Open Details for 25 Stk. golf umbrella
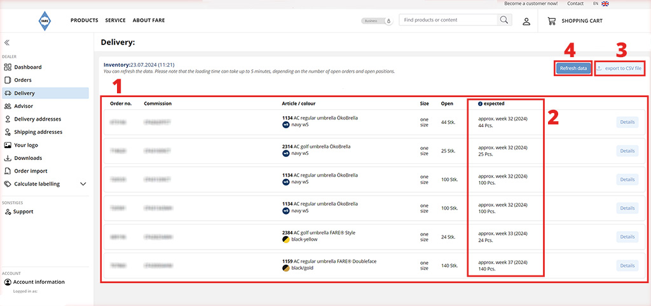The width and height of the screenshot is (651, 306). [x=627, y=151]
